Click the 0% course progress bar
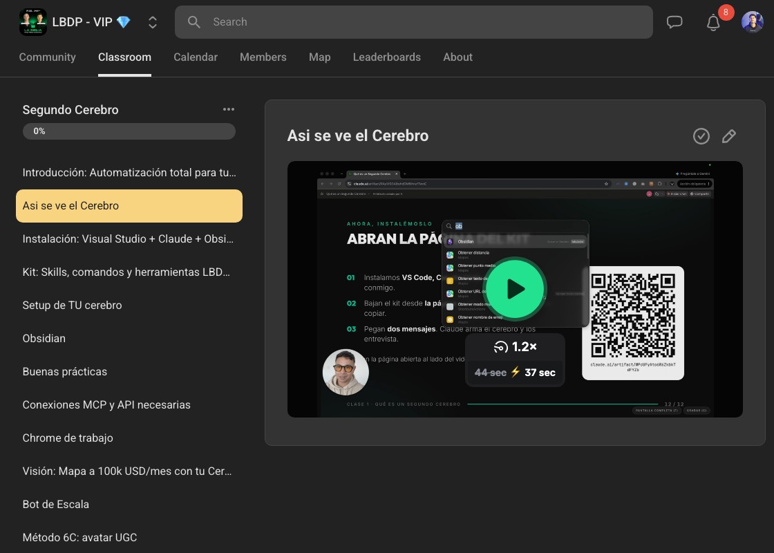Screen dimensions: 774x553 tap(129, 131)
